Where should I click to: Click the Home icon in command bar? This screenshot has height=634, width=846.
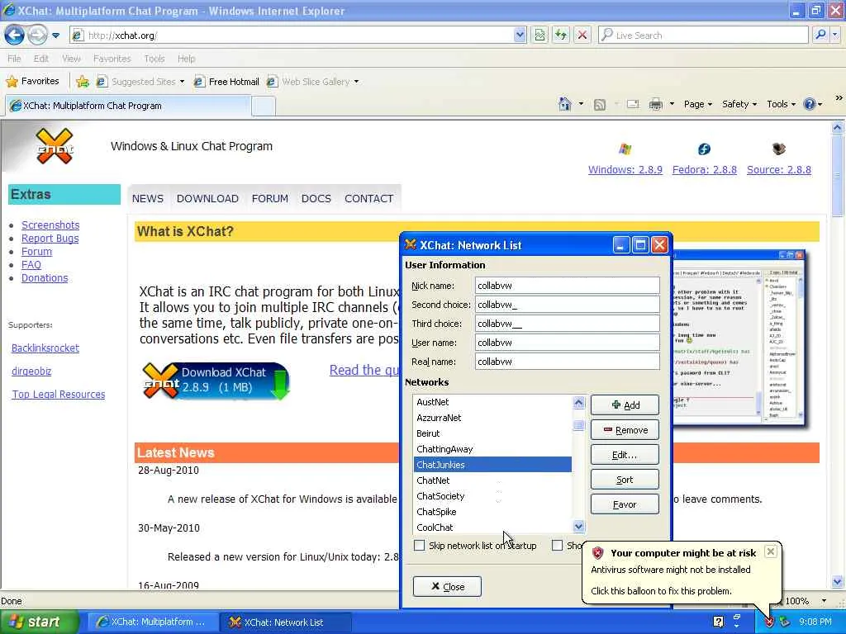coord(565,104)
